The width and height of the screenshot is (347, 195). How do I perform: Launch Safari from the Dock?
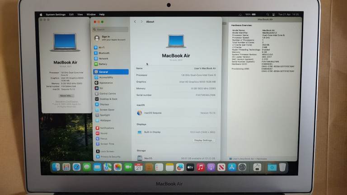[76, 167]
